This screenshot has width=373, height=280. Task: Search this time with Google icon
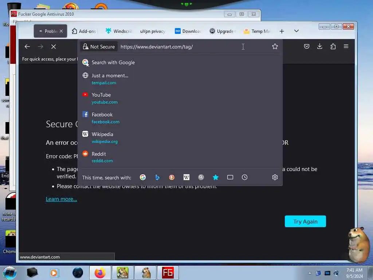coord(143,178)
